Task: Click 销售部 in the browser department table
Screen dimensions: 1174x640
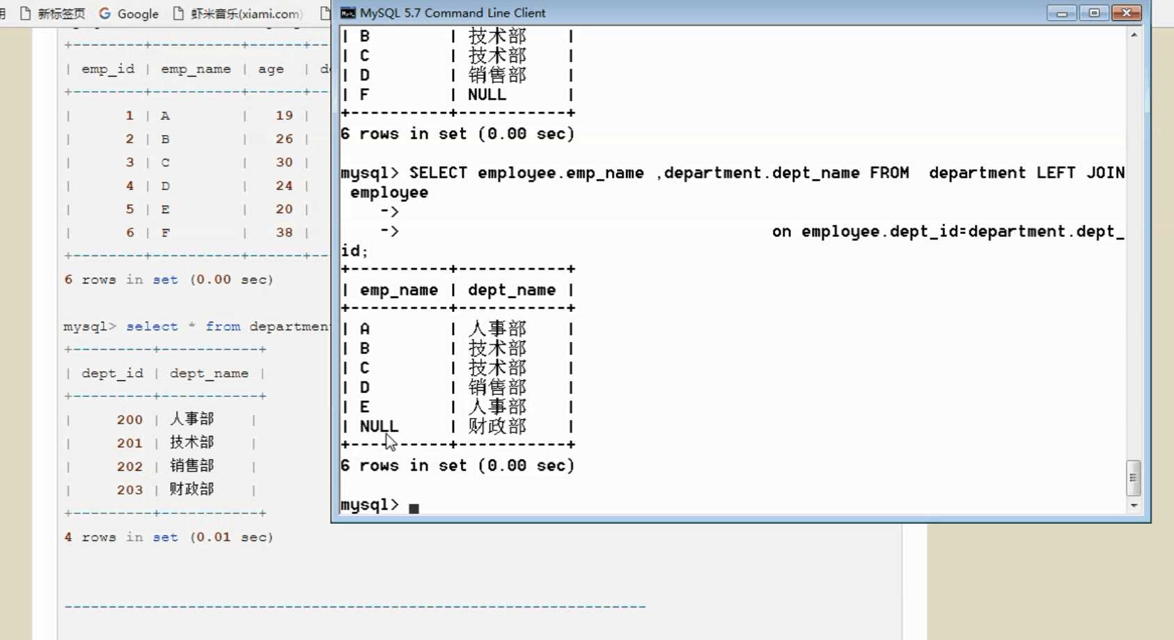Action: pos(191,466)
